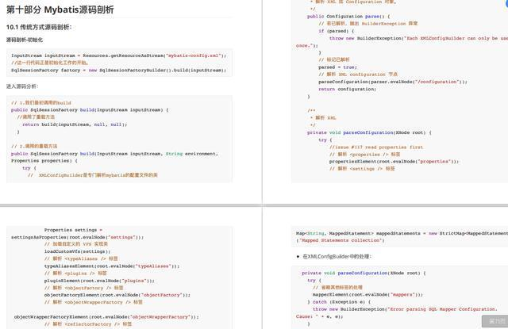Click the line "} catch (Exception e) {"
508x329 pixels.
click(339, 302)
